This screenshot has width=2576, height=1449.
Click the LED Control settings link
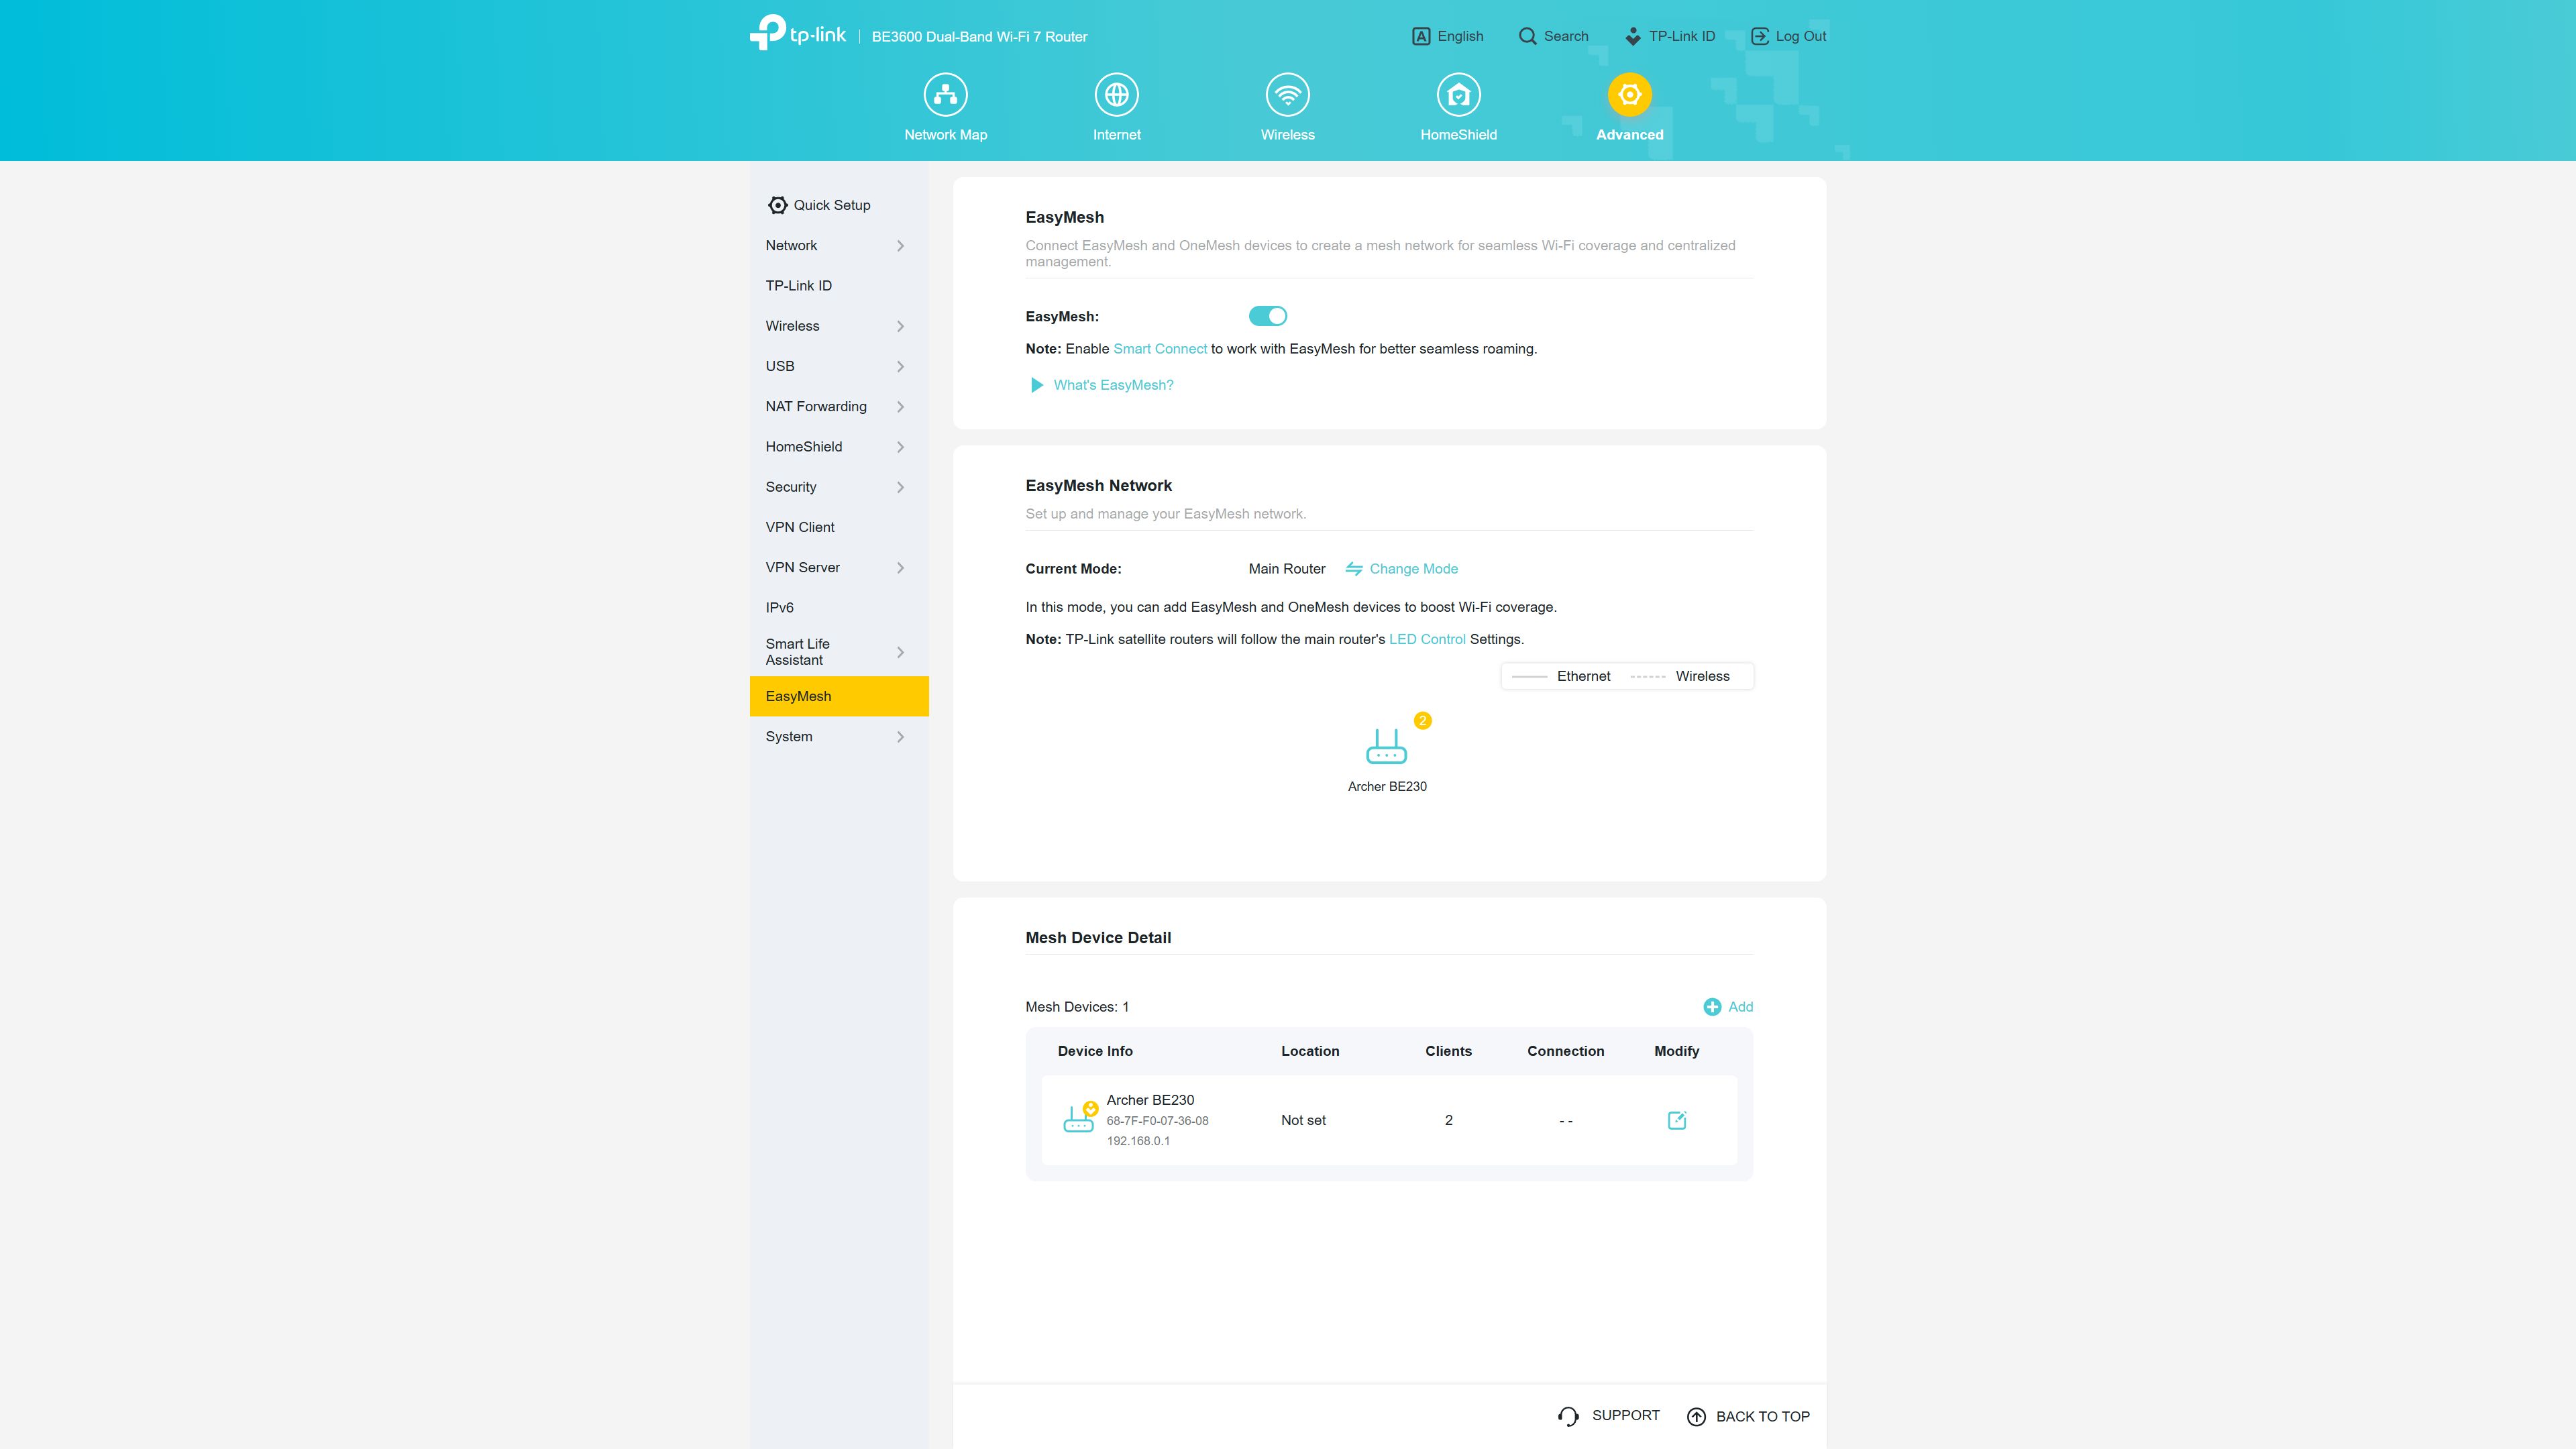pos(1428,639)
